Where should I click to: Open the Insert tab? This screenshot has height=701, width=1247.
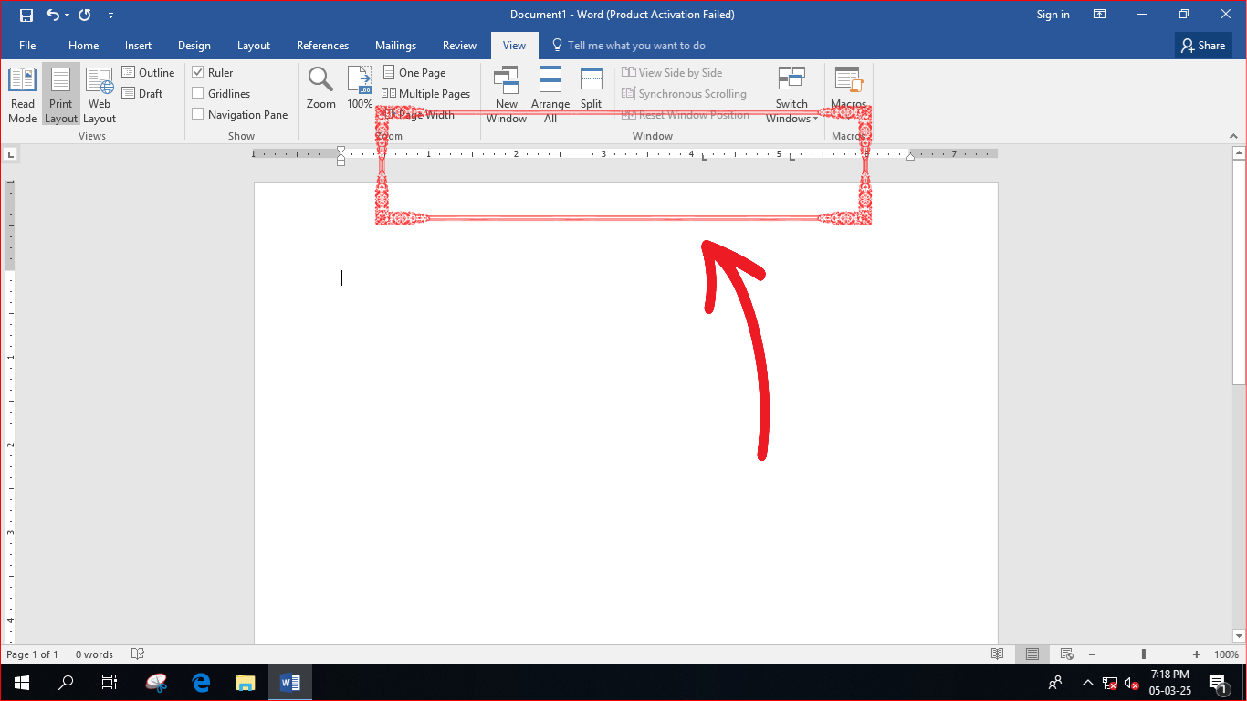pyautogui.click(x=139, y=46)
